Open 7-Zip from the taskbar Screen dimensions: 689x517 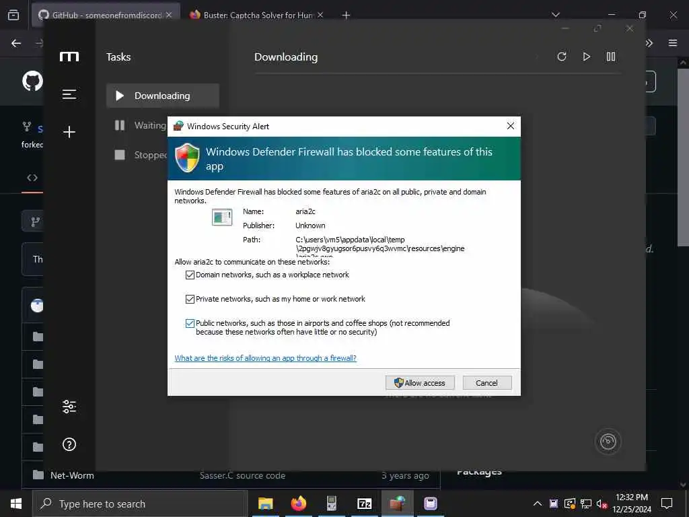[x=364, y=504]
